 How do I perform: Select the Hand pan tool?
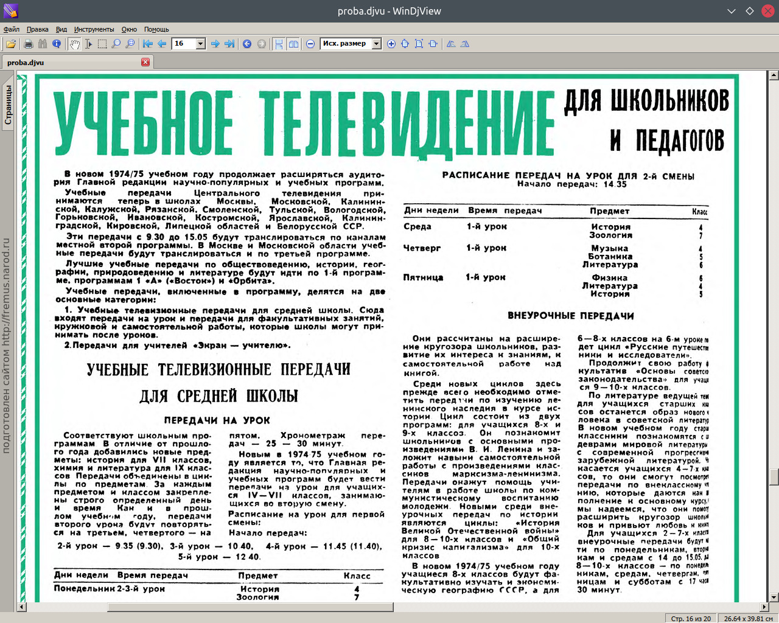click(x=74, y=44)
